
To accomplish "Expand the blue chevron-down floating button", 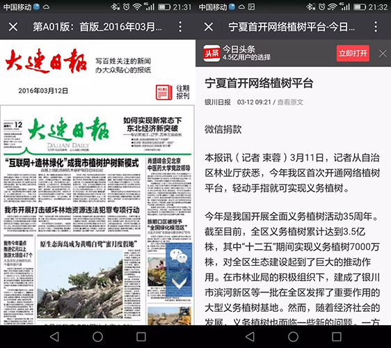I will click(179, 283).
